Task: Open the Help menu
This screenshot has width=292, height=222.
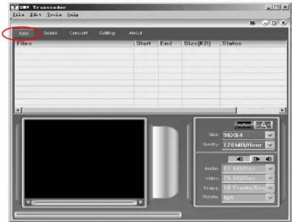Action: 73,15
